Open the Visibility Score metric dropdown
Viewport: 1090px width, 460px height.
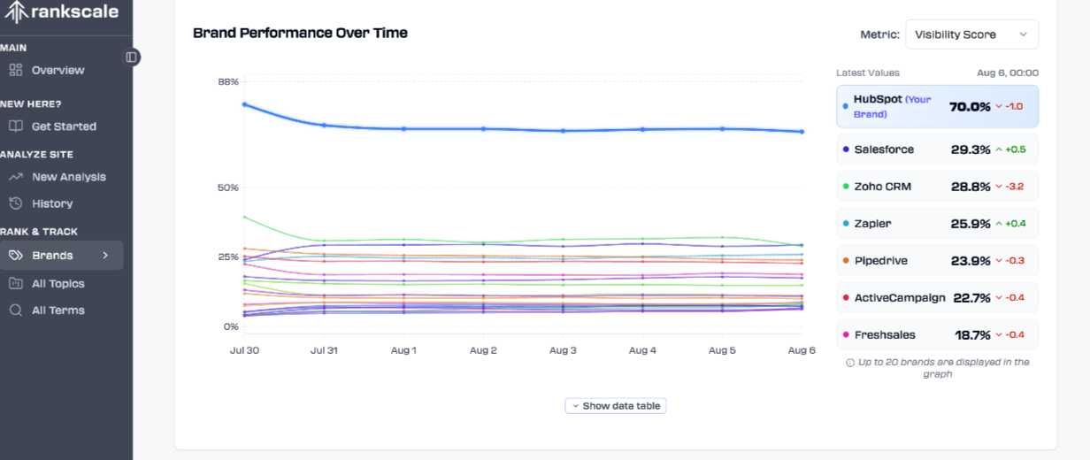pos(971,34)
